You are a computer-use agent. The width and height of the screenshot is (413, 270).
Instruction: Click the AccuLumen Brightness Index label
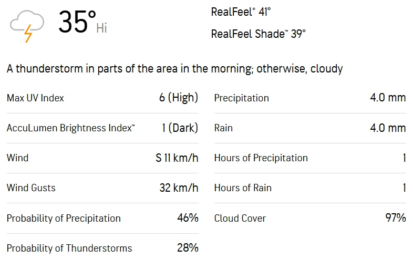tap(70, 128)
